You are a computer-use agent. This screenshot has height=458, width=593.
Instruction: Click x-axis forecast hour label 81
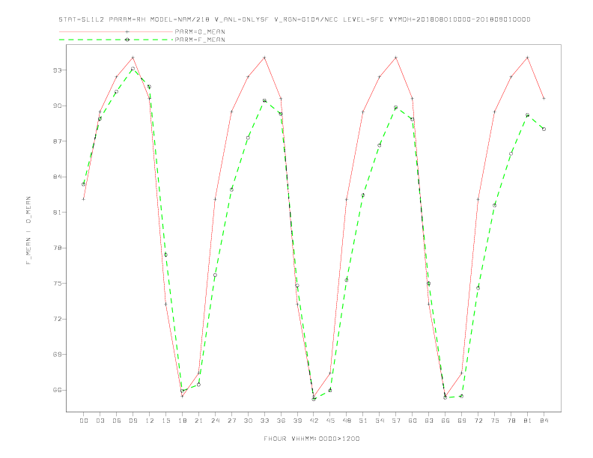[x=528, y=421]
